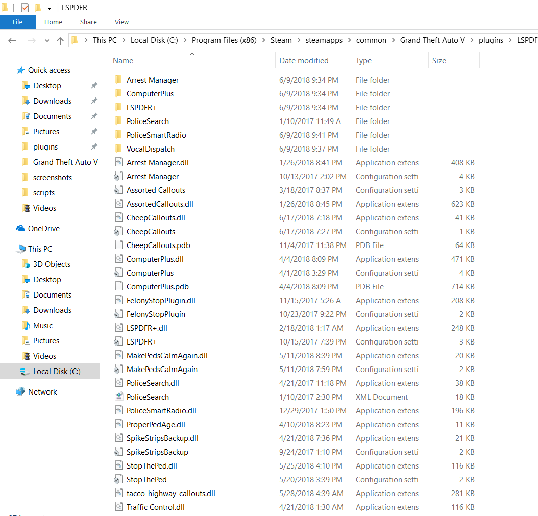Expand the chevron after plugins in address bar
538x516 pixels.
click(x=510, y=40)
